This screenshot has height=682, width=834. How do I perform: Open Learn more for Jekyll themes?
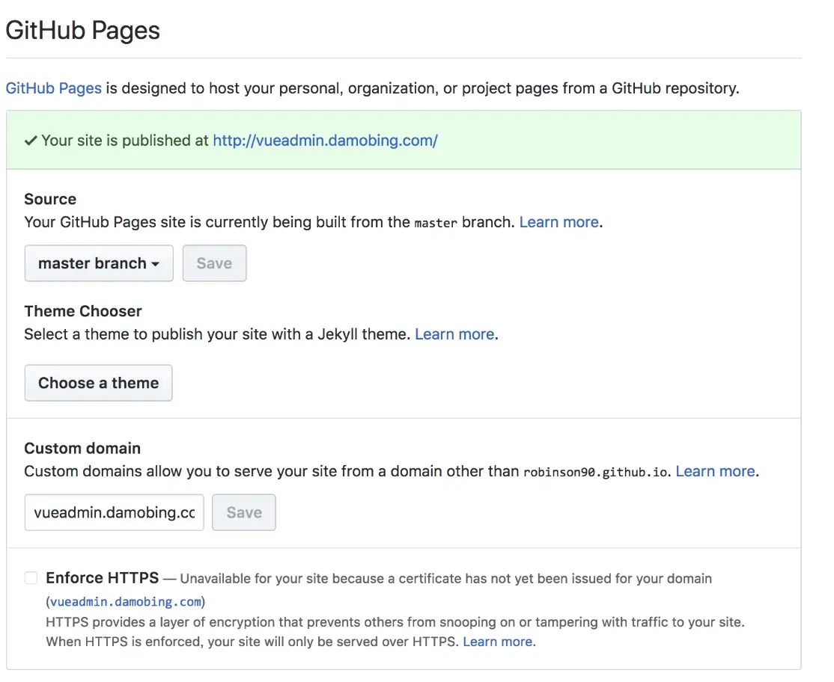[x=454, y=334]
